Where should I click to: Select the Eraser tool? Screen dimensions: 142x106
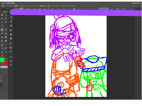coord(6,41)
